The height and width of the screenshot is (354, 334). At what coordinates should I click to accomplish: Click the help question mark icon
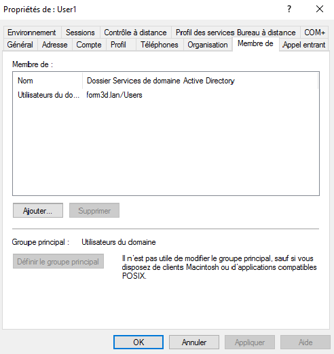coord(289,9)
